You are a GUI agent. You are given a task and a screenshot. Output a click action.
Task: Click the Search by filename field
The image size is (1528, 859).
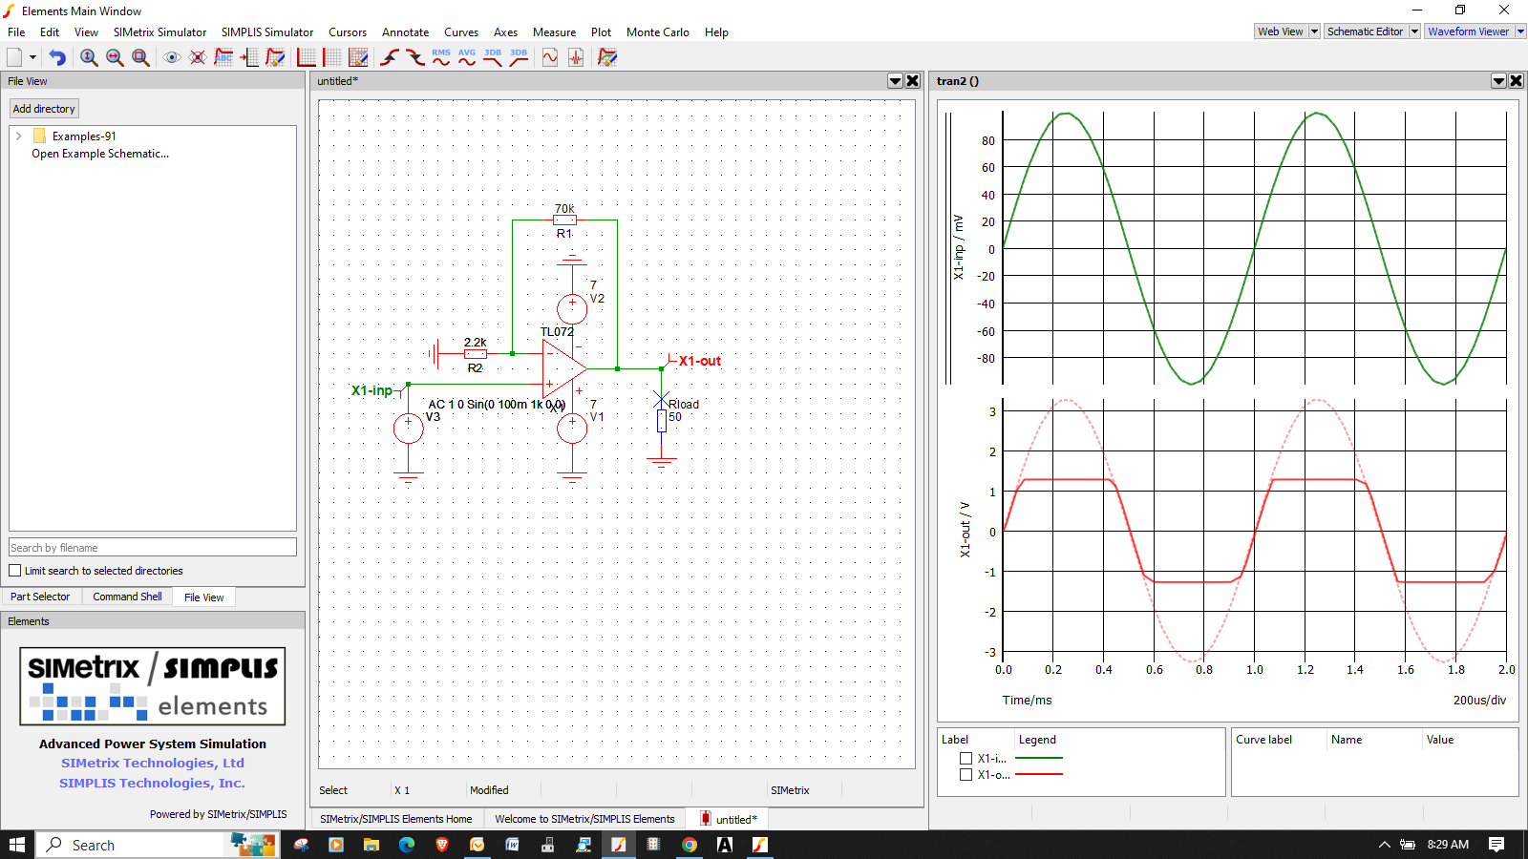tap(153, 548)
